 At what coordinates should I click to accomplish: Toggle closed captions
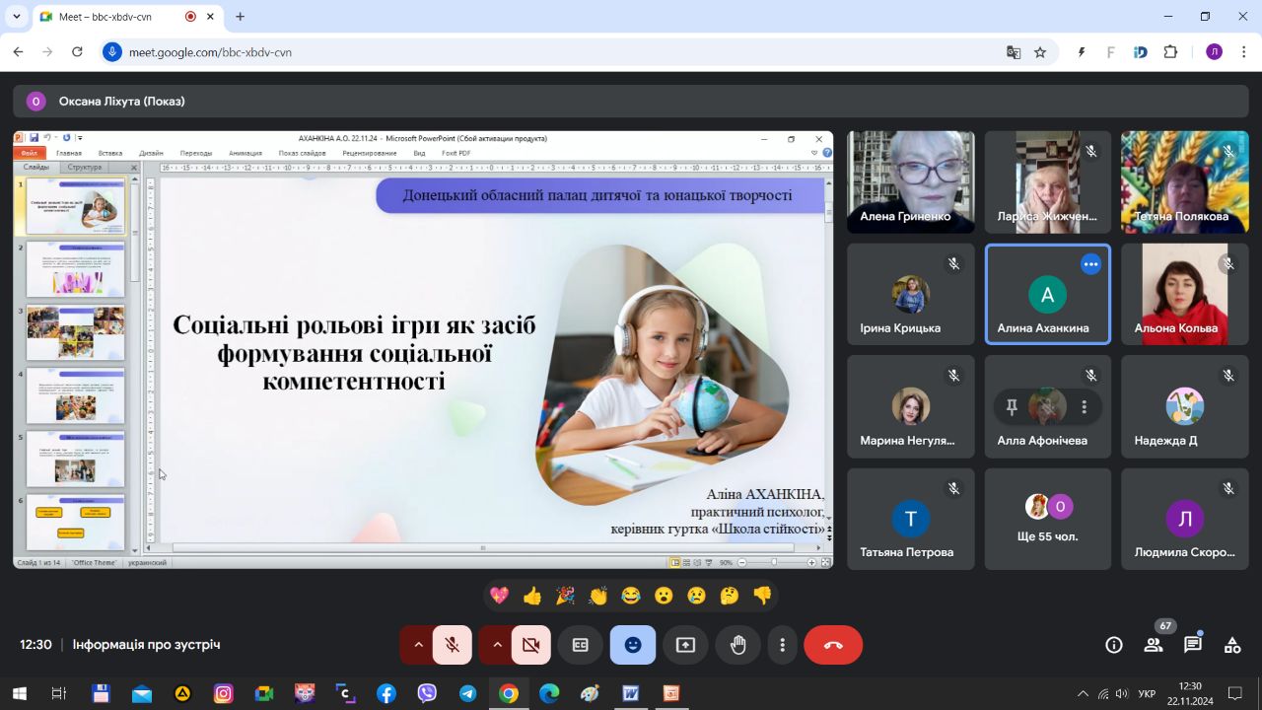581,645
